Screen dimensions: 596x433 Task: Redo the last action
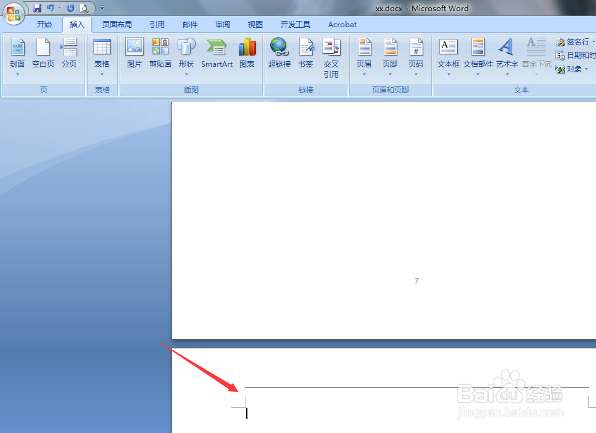[70, 7]
